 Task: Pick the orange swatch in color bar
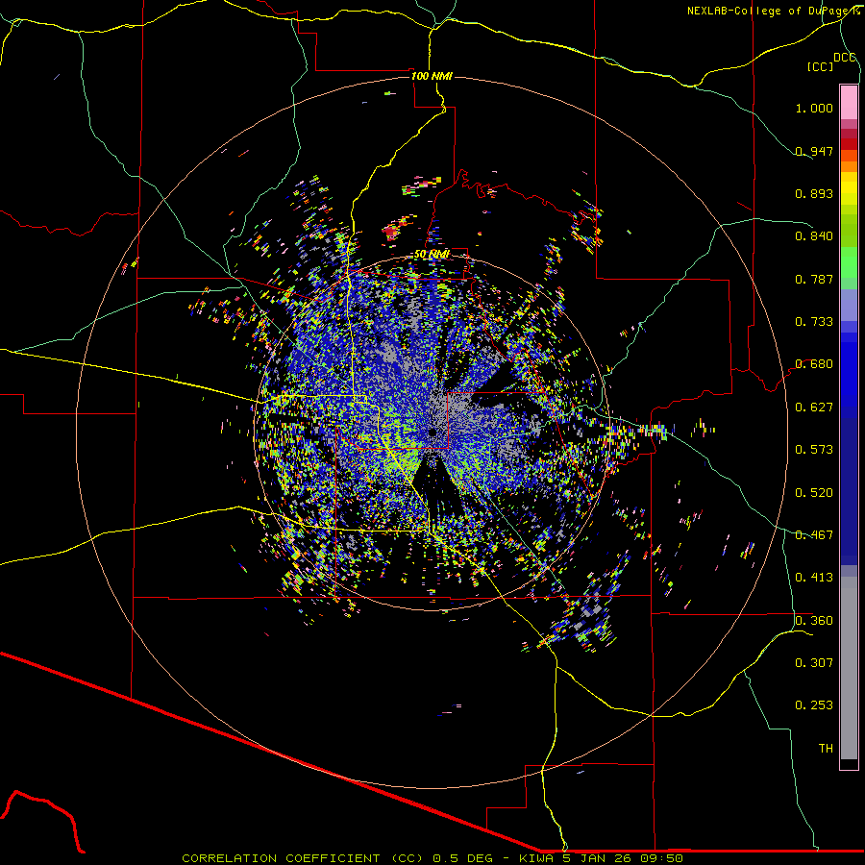click(x=849, y=166)
